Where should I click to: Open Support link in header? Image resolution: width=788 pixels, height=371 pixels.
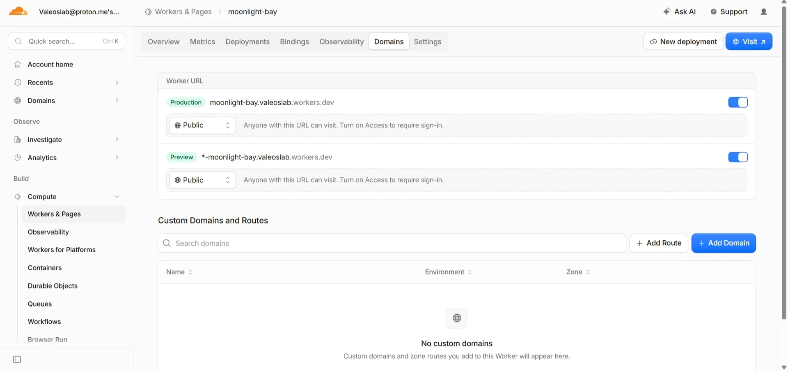coord(729,12)
